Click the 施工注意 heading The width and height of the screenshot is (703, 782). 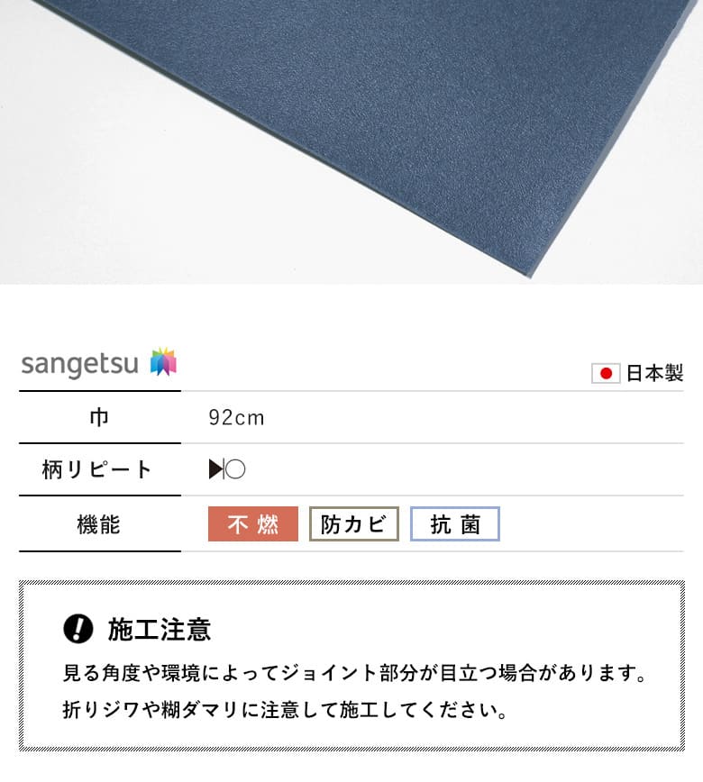(160, 629)
